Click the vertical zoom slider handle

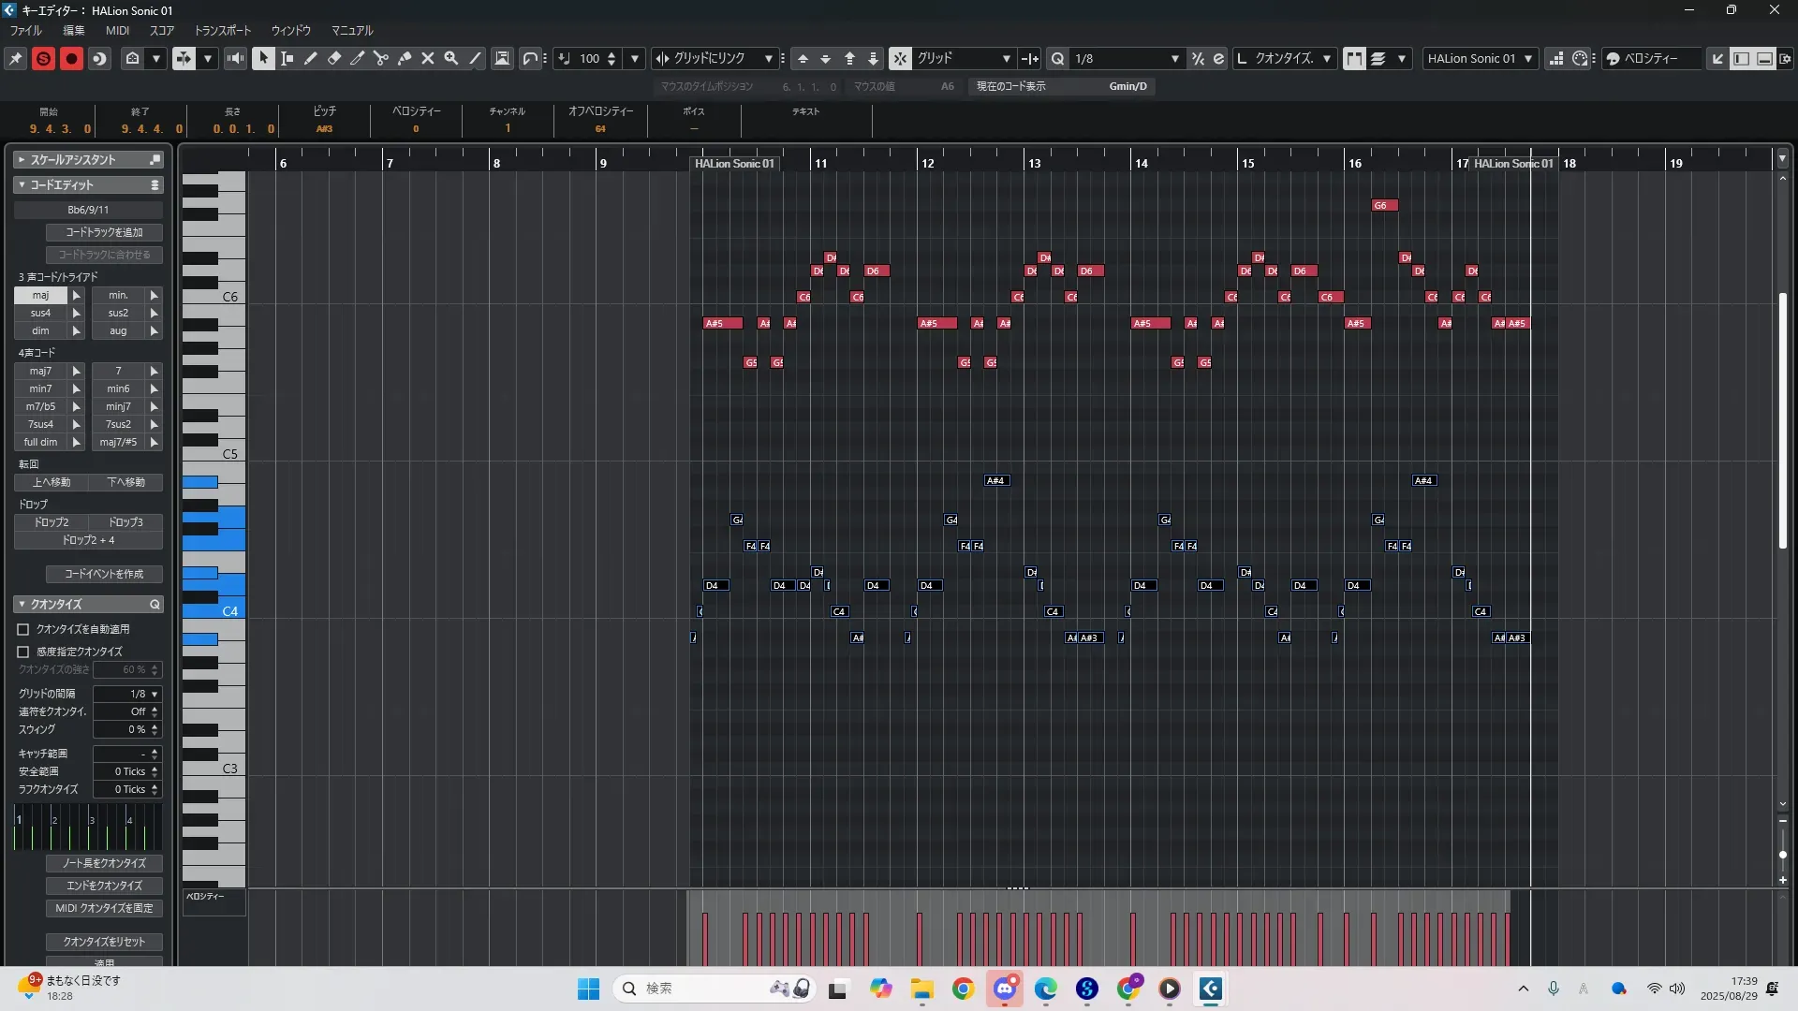(1782, 855)
